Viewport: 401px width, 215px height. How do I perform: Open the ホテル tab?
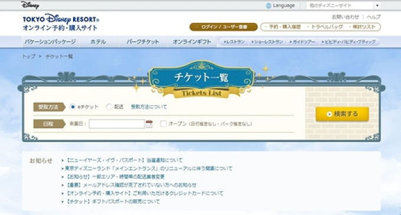point(98,42)
